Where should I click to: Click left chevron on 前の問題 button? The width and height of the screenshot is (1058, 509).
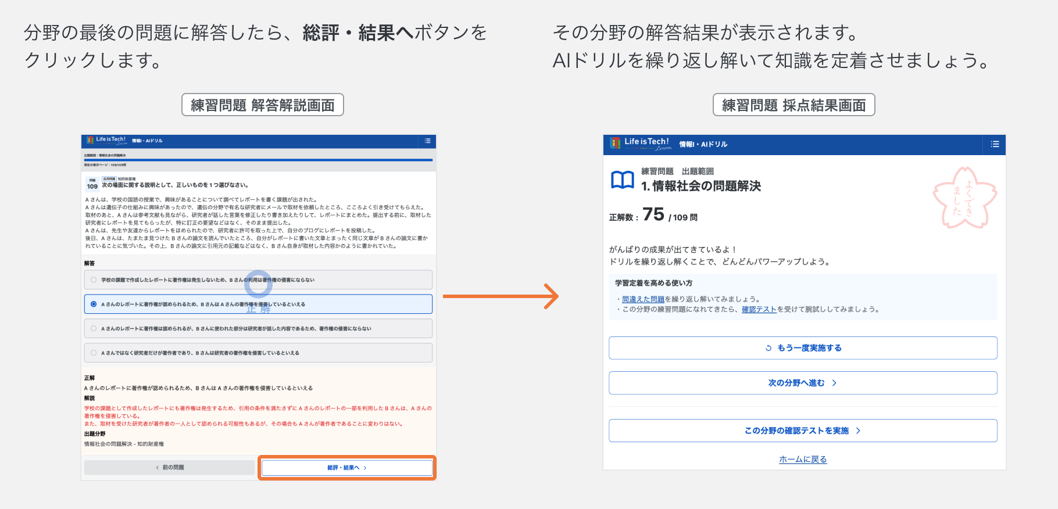157,468
